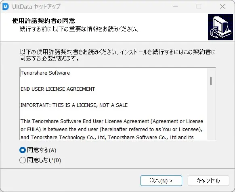
Task: Click 'IMPORTANT: THIS IS A LICENSE, NOT A SALE'
Action: click(74, 105)
